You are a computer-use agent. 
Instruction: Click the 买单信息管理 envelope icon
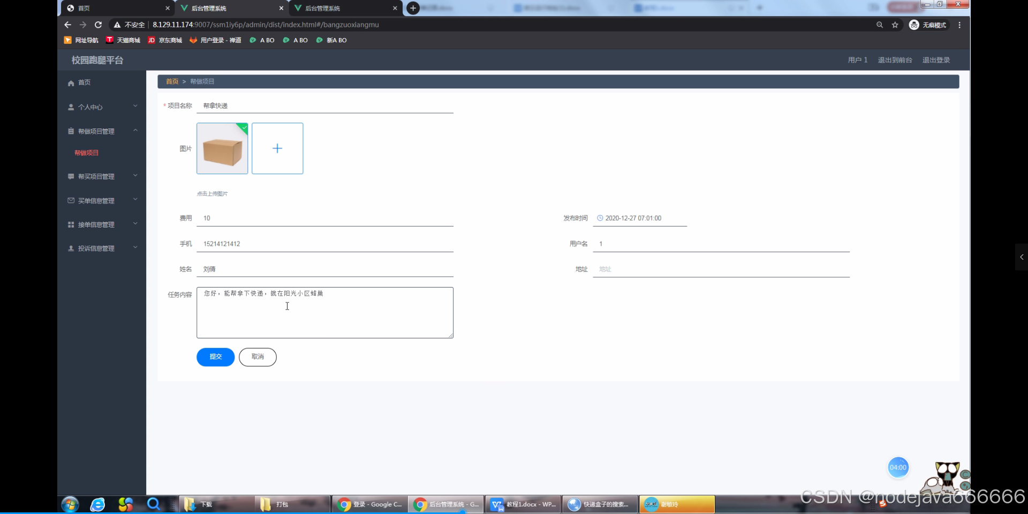(x=71, y=200)
